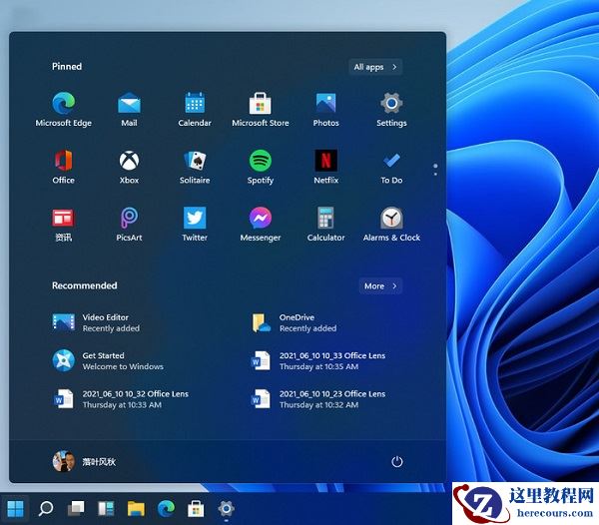Launch Netflix
The width and height of the screenshot is (599, 525).
coord(325,167)
